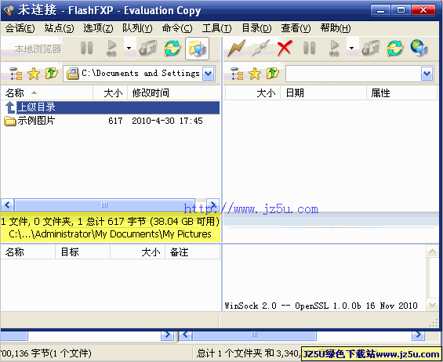Open the 选项(Z) menu
Viewport: 443px width, 362px height.
pyautogui.click(x=98, y=28)
